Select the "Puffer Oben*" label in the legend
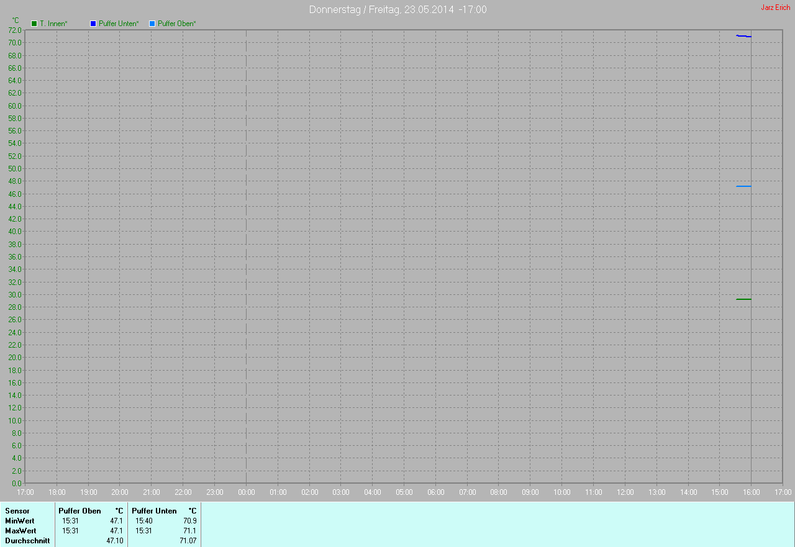795x547 pixels. pos(177,24)
